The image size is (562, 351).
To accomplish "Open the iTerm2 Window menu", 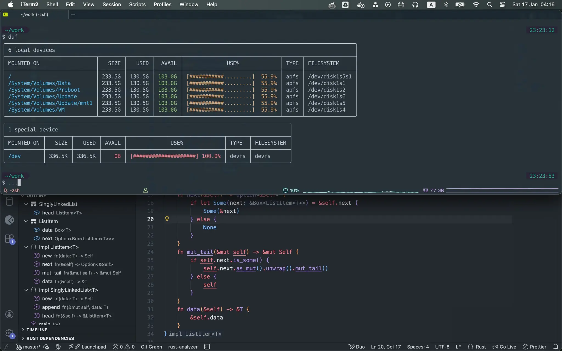I will [x=189, y=4].
